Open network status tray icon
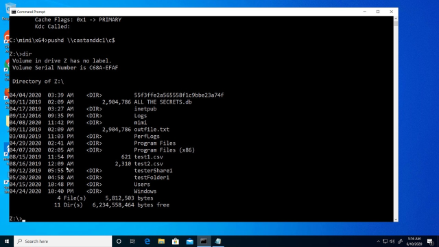439x247 pixels. (x=385, y=242)
